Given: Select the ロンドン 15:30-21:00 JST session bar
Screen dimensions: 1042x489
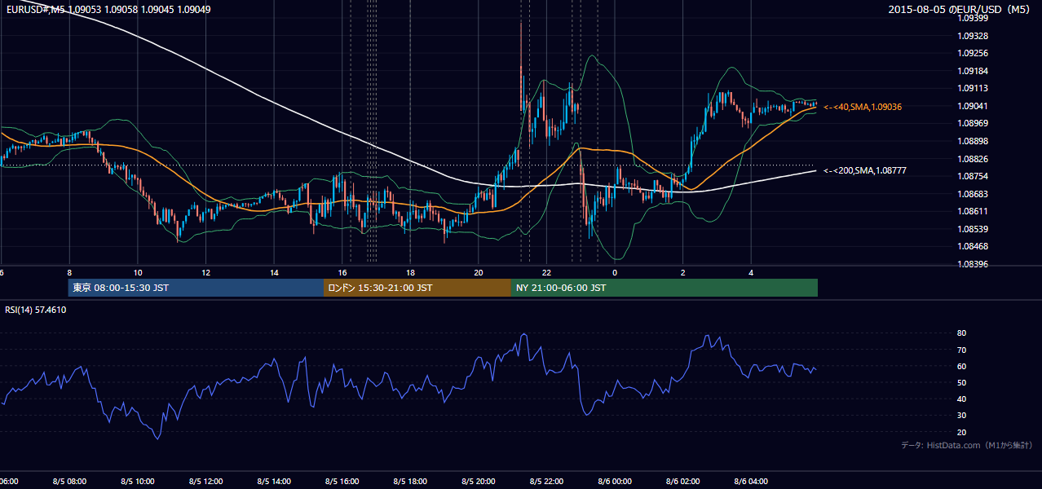Looking at the screenshot, I should tap(417, 288).
